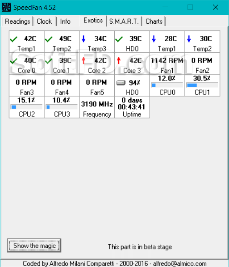Click the blue down arrow next to Temp3 34C

(83, 38)
